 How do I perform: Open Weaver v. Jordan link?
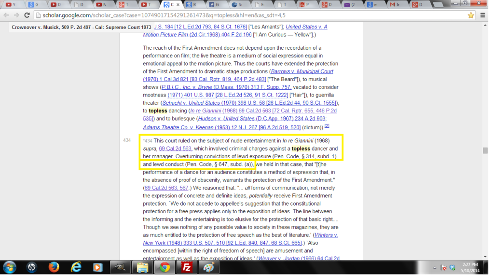click(x=298, y=258)
